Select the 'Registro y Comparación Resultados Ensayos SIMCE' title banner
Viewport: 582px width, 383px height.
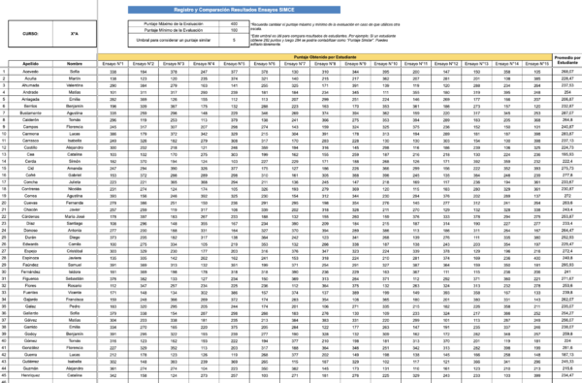point(234,10)
